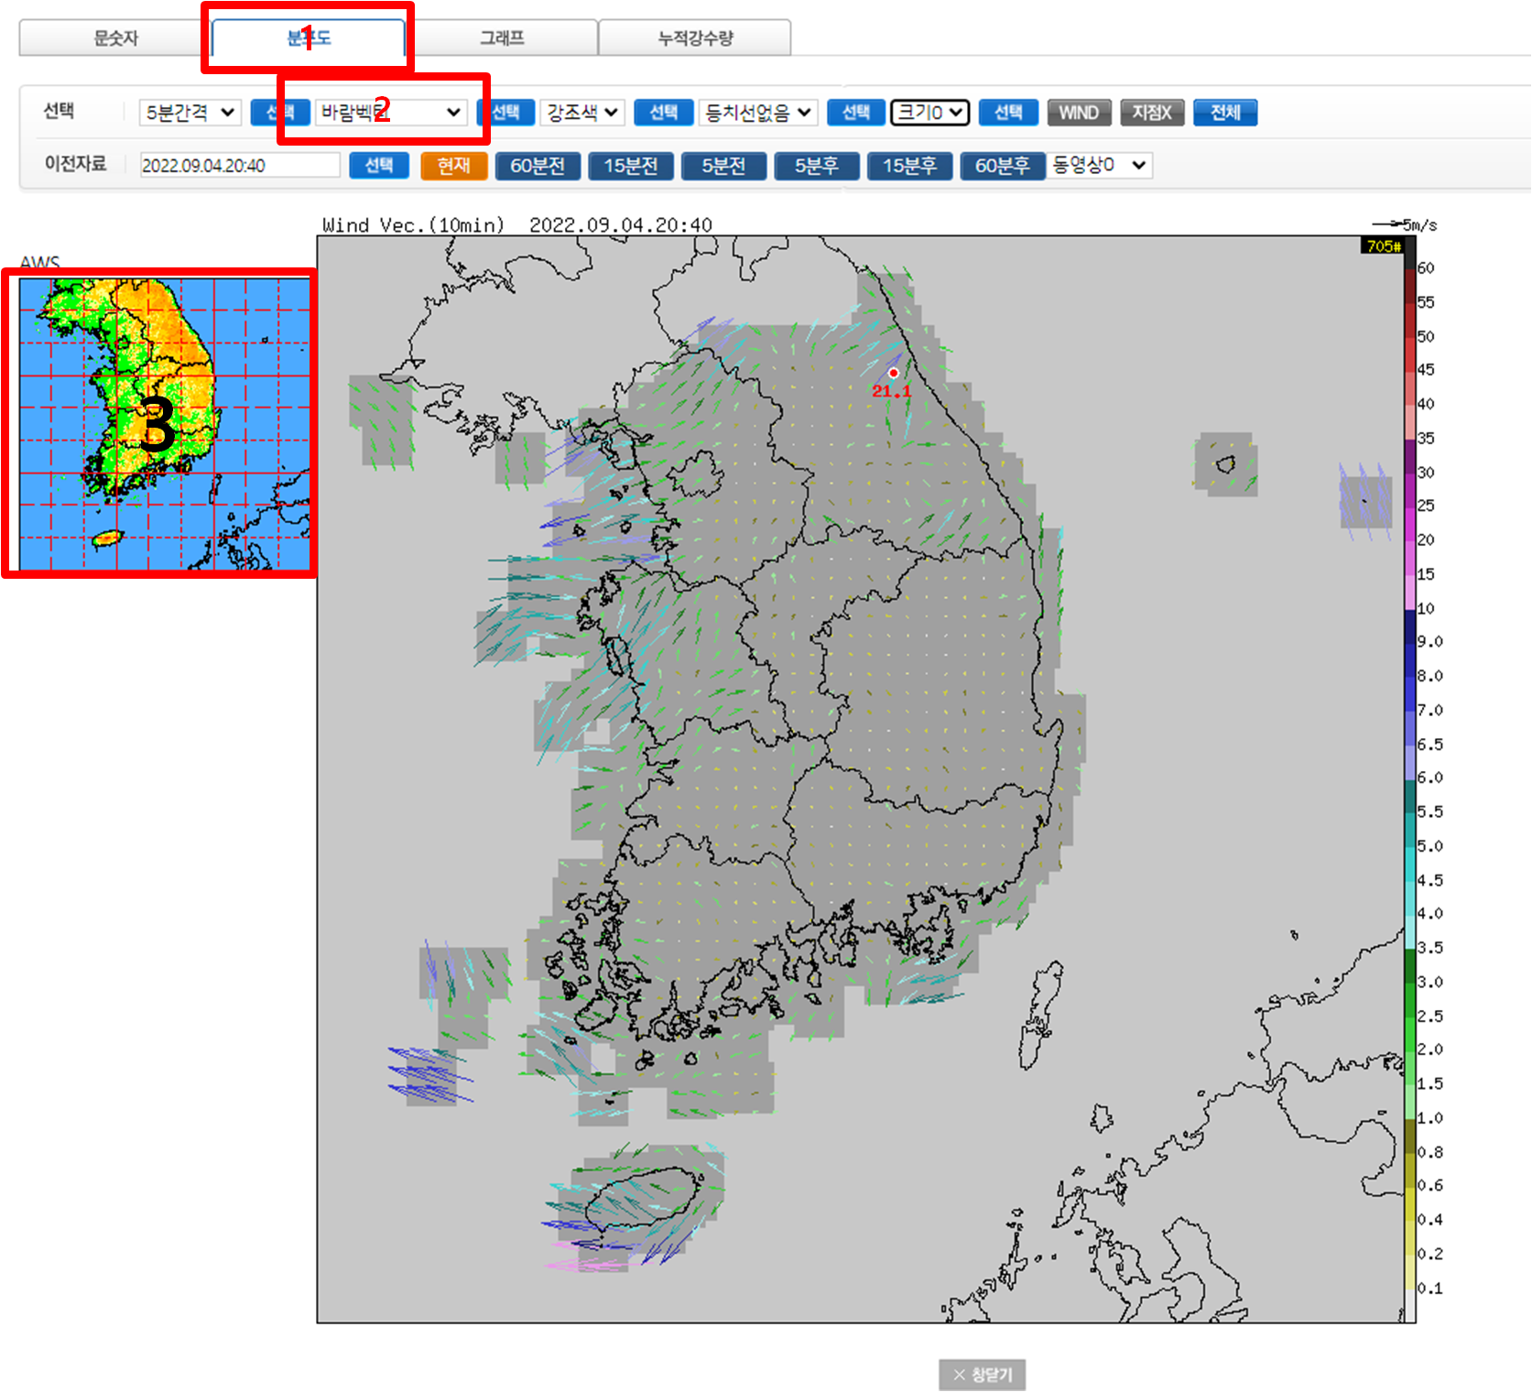This screenshot has width=1532, height=1392.
Task: Open the 동영상0 animation dropdown
Action: pos(1099,165)
